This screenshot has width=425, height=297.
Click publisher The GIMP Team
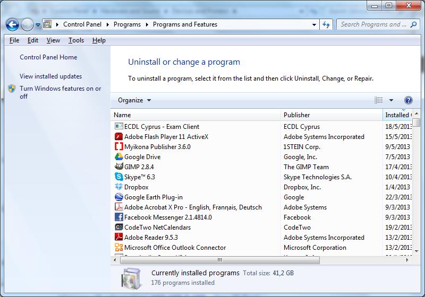pos(306,167)
